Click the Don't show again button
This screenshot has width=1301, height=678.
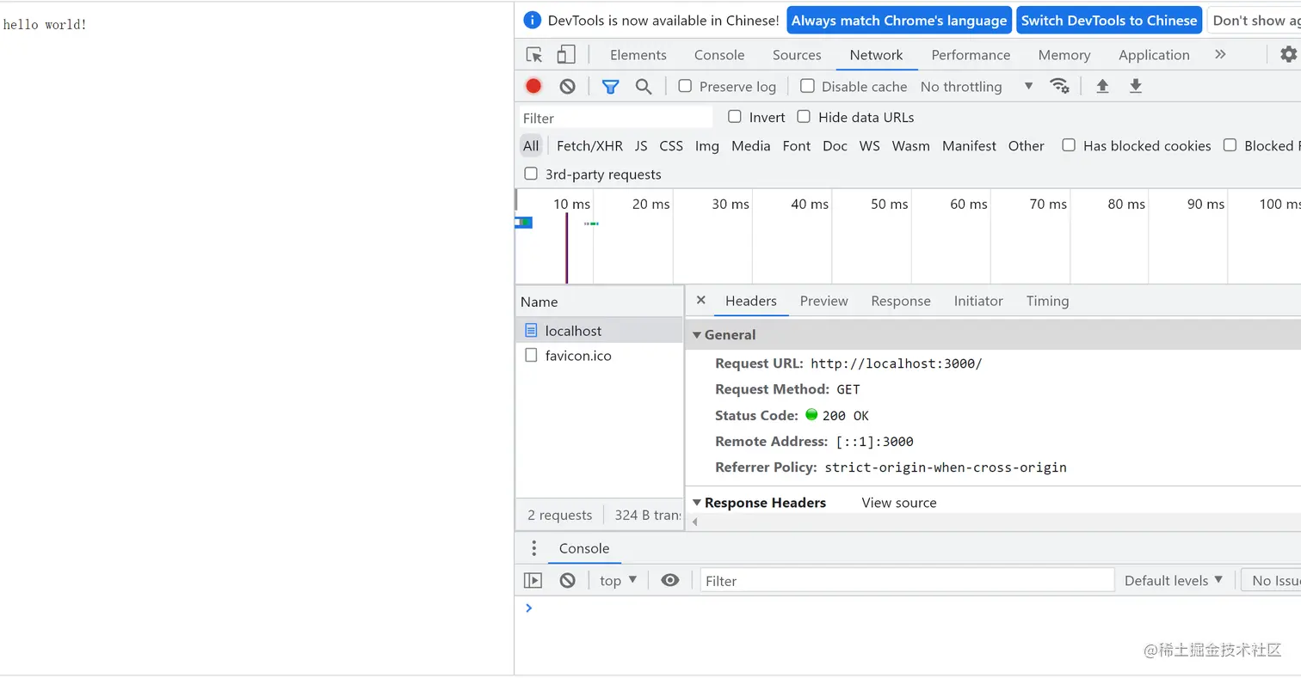1255,21
